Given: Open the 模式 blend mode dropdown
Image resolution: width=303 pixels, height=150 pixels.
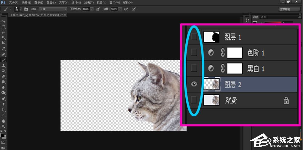Looking at the screenshot, I should (53, 9).
